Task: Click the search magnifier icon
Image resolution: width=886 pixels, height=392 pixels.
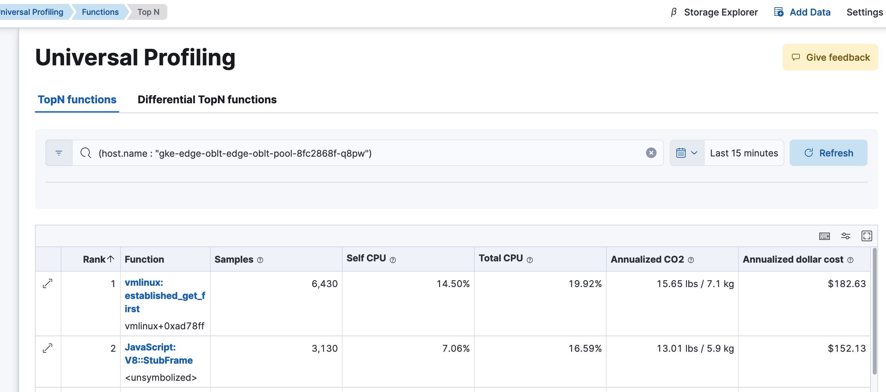Action: (x=85, y=153)
